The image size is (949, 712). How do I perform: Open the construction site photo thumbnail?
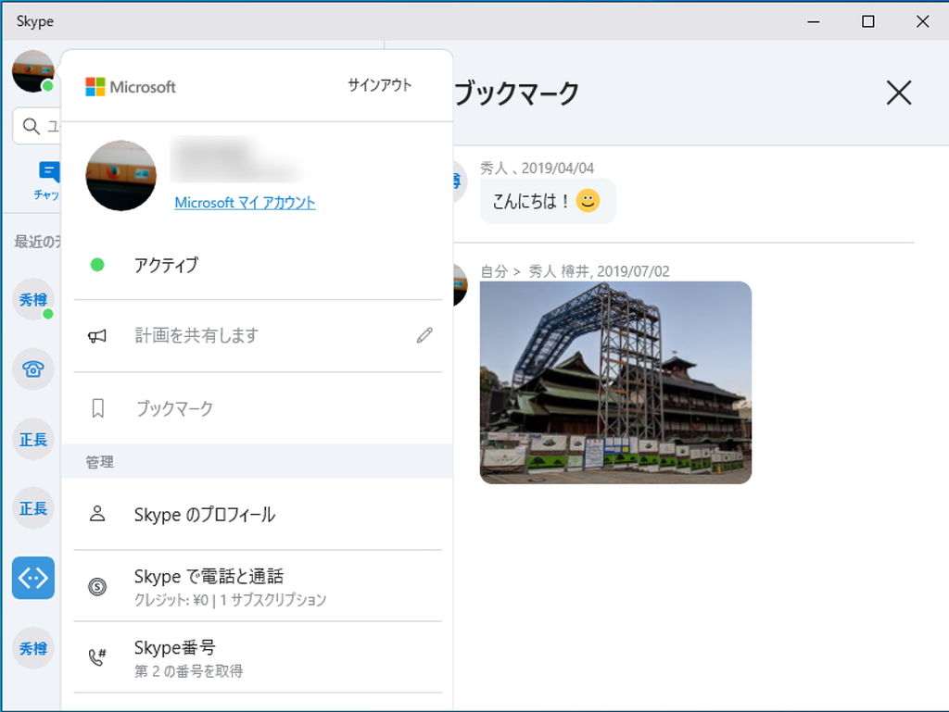tap(614, 381)
